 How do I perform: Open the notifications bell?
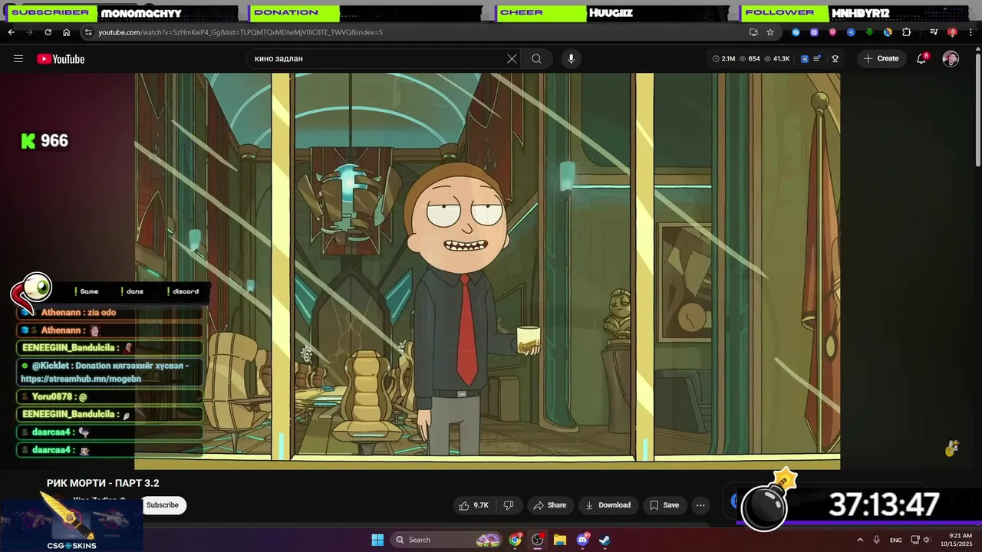pos(921,59)
